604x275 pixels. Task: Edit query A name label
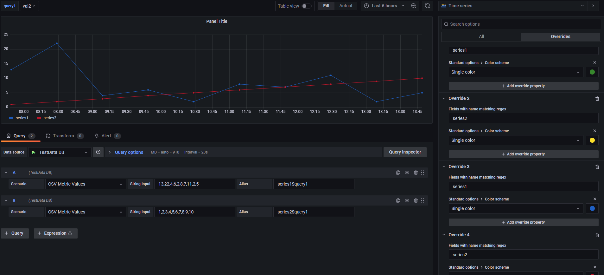pyautogui.click(x=14, y=173)
